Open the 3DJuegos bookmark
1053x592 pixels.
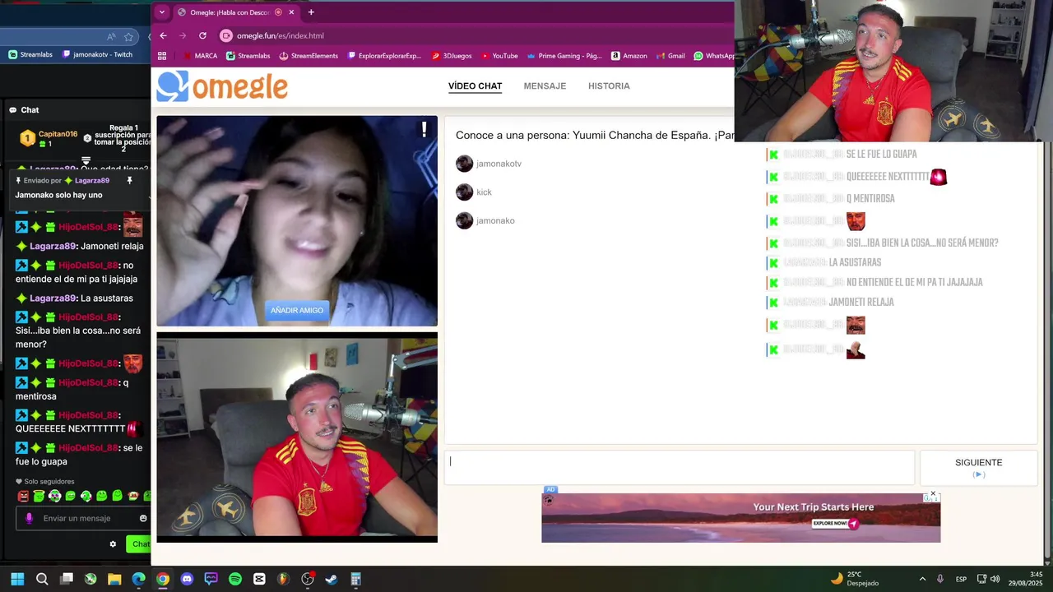452,56
